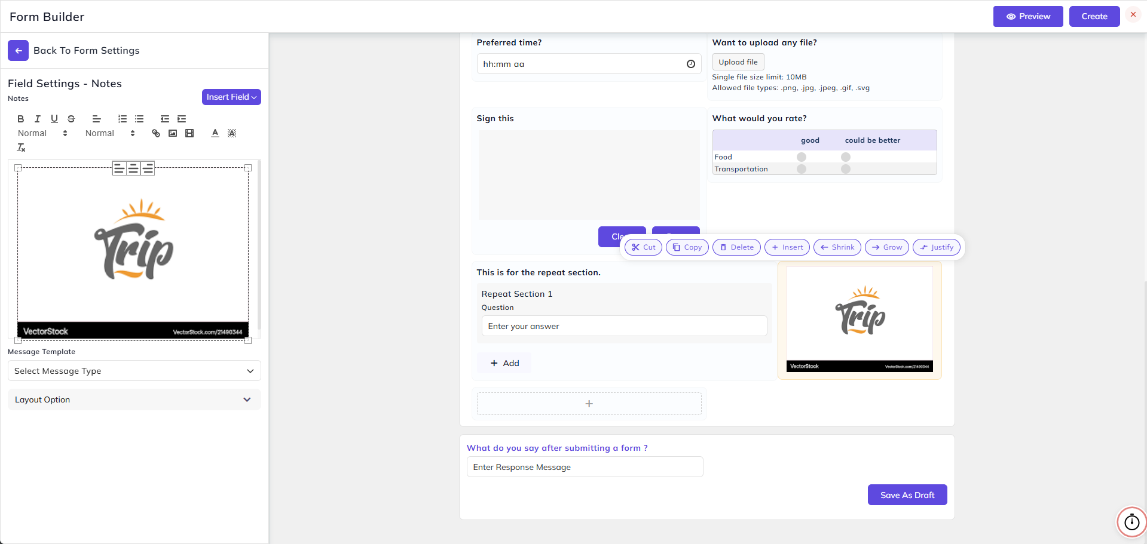
Task: Click the Preview button
Action: pos(1028,17)
